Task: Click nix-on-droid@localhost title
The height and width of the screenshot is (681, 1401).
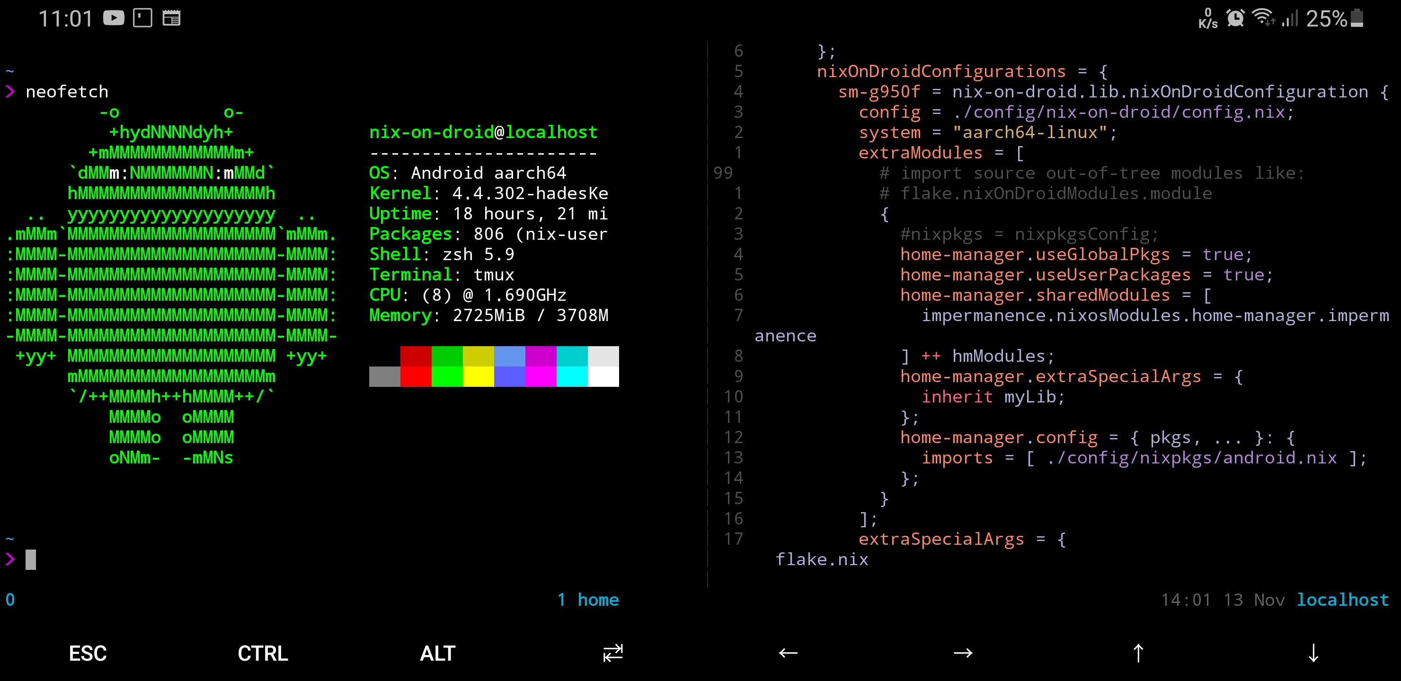Action: [x=484, y=132]
